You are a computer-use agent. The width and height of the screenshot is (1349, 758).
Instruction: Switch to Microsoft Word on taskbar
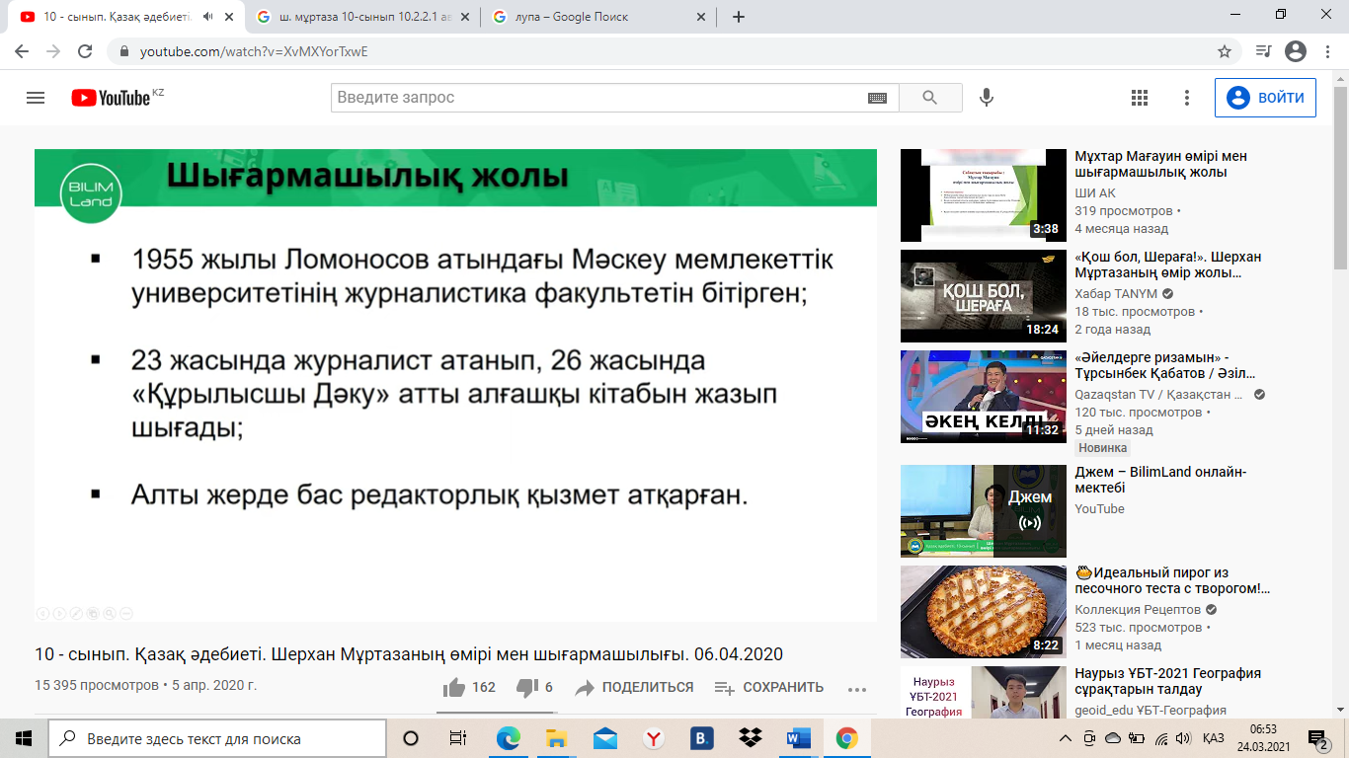coord(798,738)
